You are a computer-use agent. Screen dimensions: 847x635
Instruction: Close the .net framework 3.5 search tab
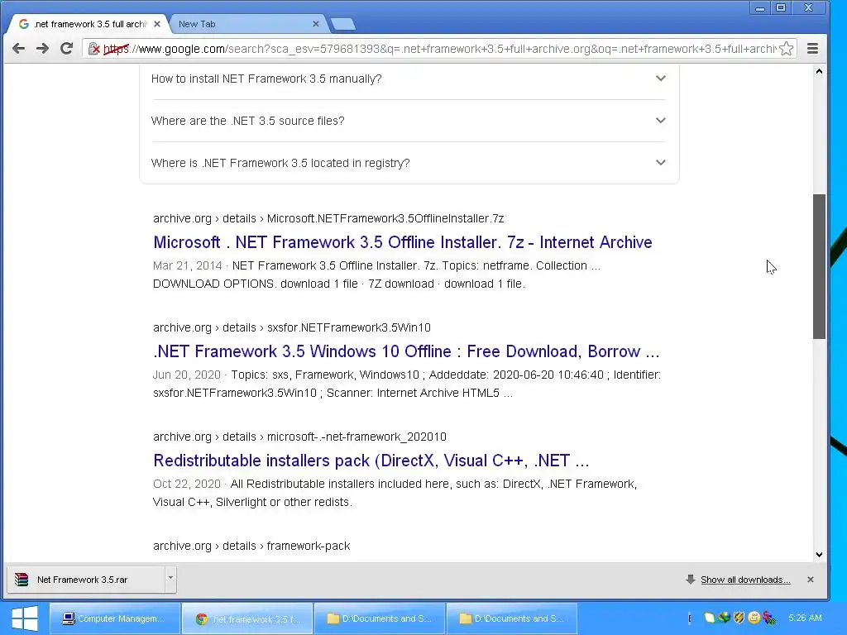point(157,24)
